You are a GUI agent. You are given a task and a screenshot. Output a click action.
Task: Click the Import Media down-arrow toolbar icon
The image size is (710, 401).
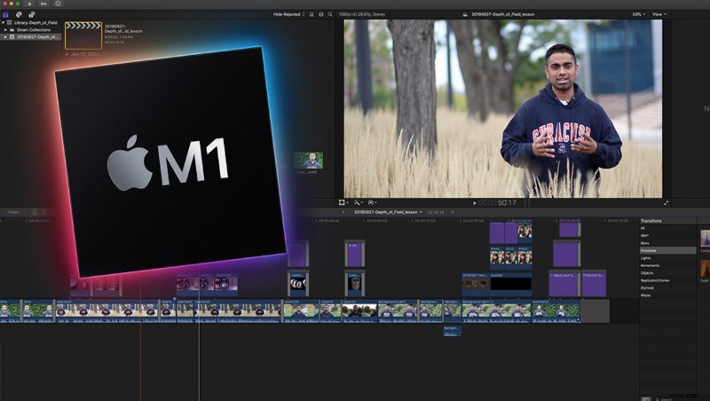tap(30, 4)
